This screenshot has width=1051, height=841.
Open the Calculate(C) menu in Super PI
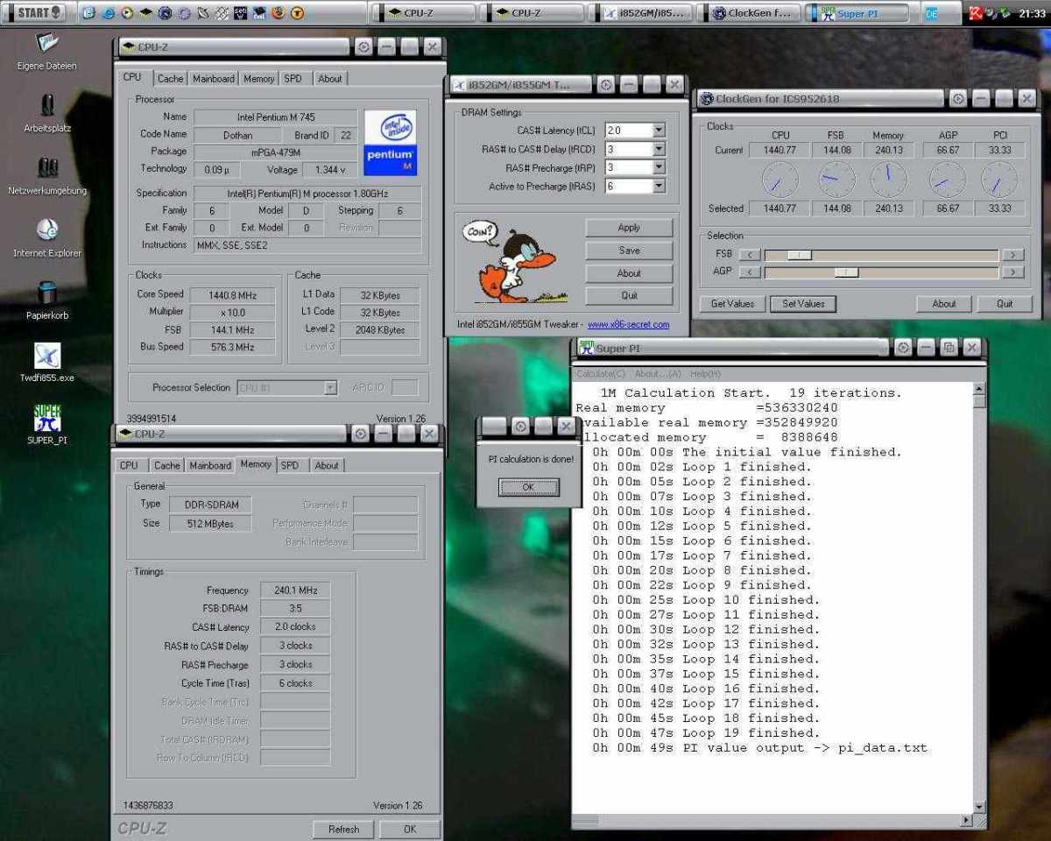601,374
